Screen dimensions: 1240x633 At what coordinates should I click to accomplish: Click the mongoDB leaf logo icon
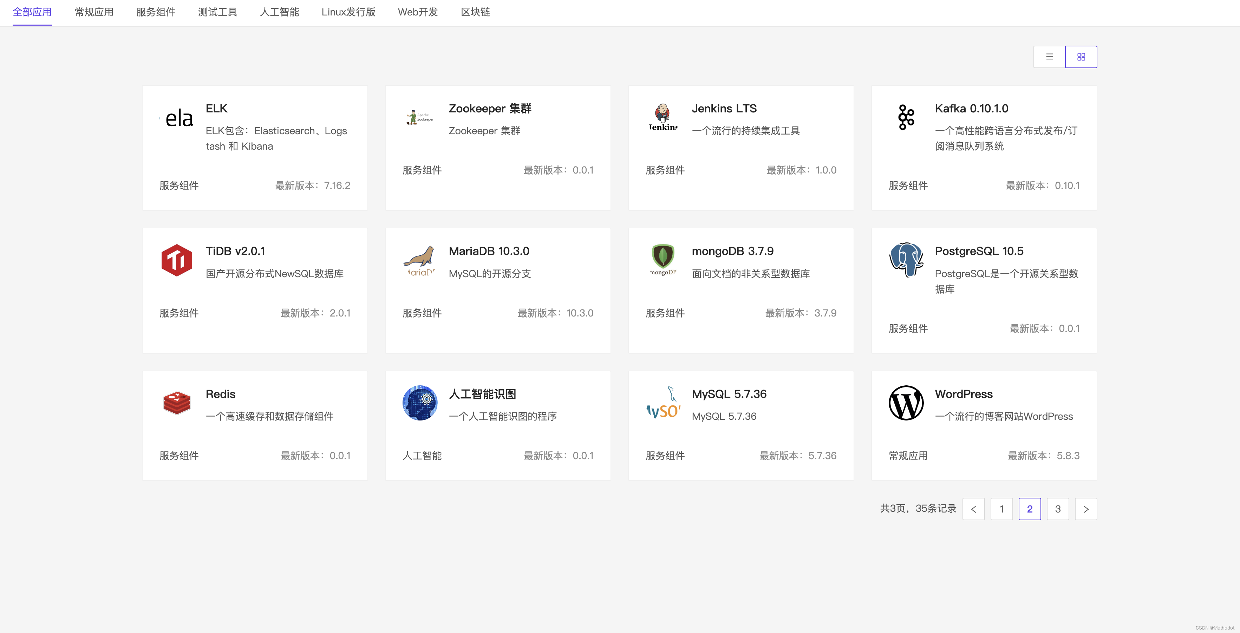(663, 260)
